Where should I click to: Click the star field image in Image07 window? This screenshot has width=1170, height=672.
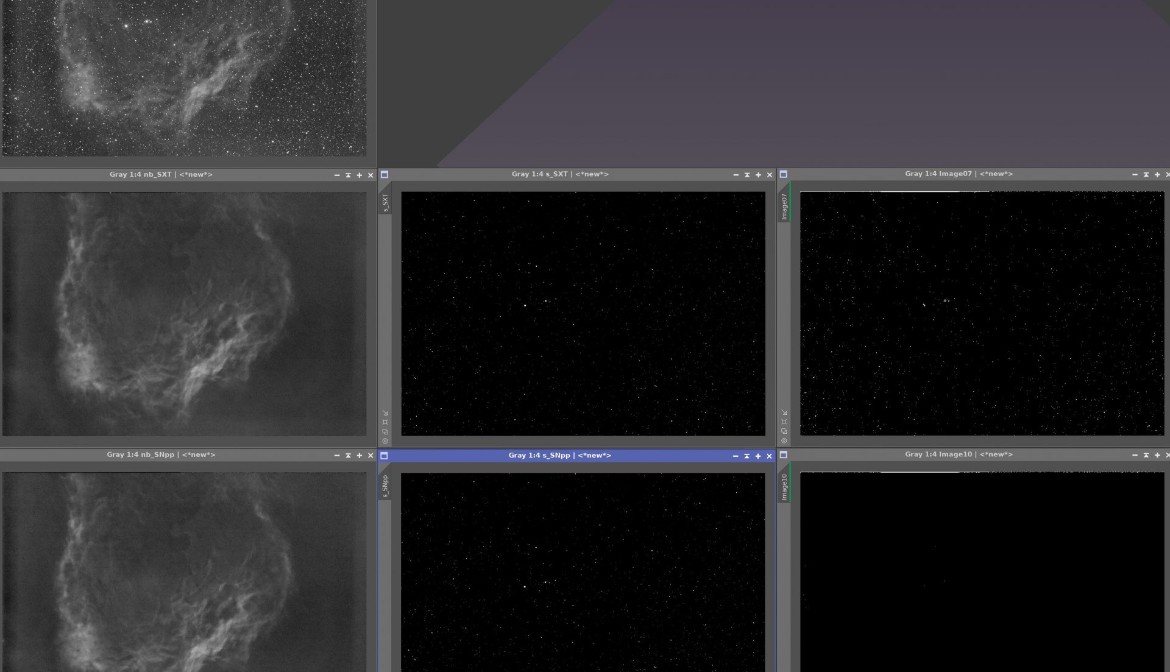pyautogui.click(x=982, y=314)
